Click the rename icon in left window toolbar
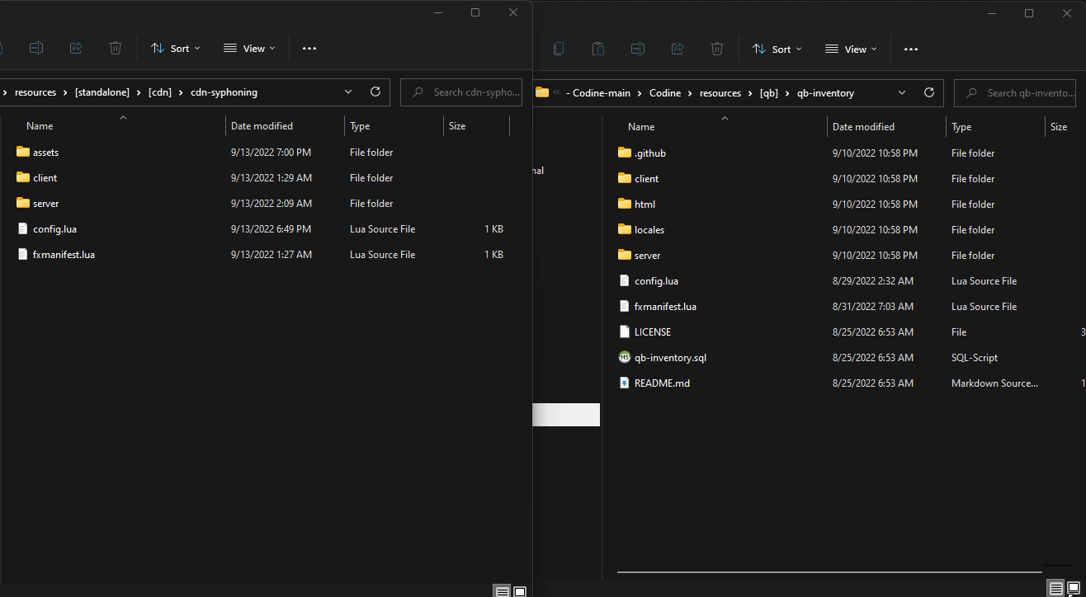This screenshot has height=597, width=1086. pyautogui.click(x=36, y=49)
